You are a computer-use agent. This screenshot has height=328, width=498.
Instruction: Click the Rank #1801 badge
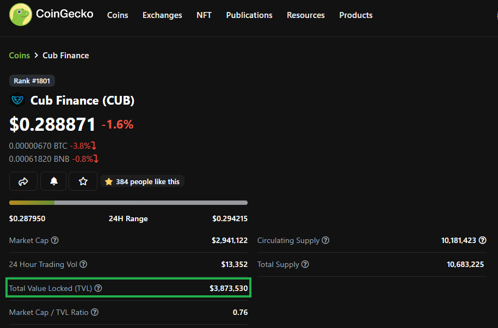click(x=32, y=81)
